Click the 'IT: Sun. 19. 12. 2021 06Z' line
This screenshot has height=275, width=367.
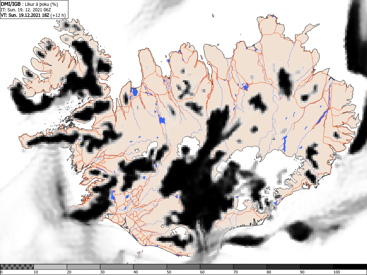[26, 10]
